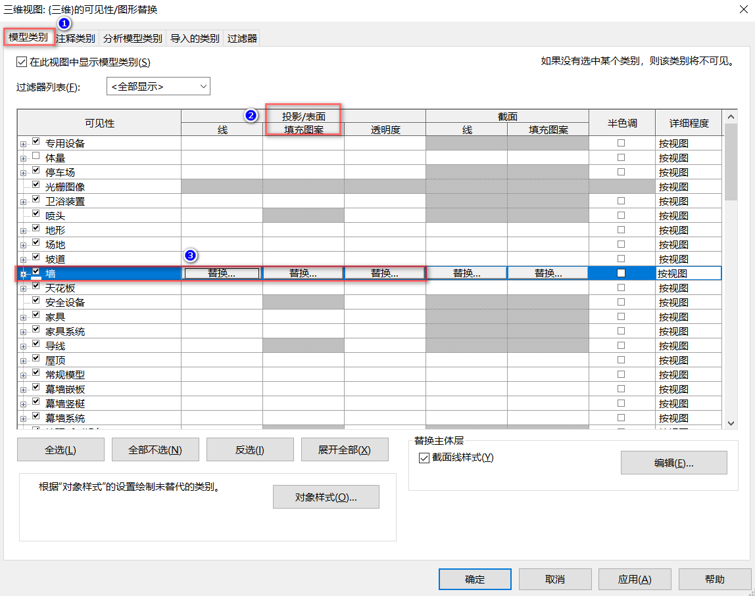755x596 pixels.
Task: Toggle the 截面线样式 checkbox
Action: pyautogui.click(x=424, y=457)
